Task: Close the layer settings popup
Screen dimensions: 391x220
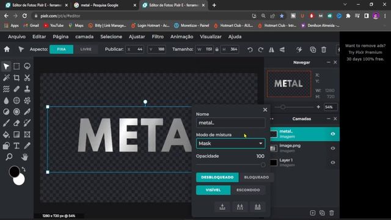Action: (x=265, y=110)
